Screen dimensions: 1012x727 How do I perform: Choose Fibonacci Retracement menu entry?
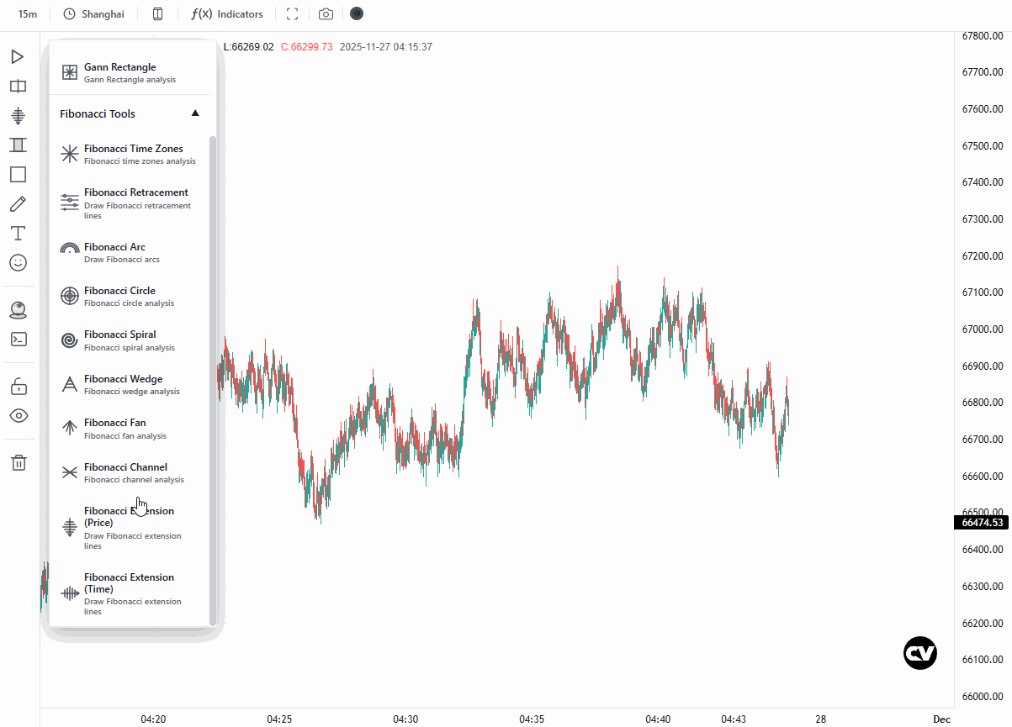130,204
